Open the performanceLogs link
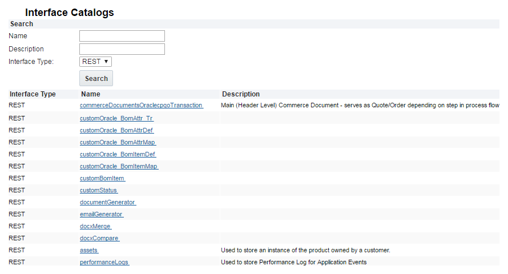This screenshot has width=508, height=274. pyautogui.click(x=104, y=262)
